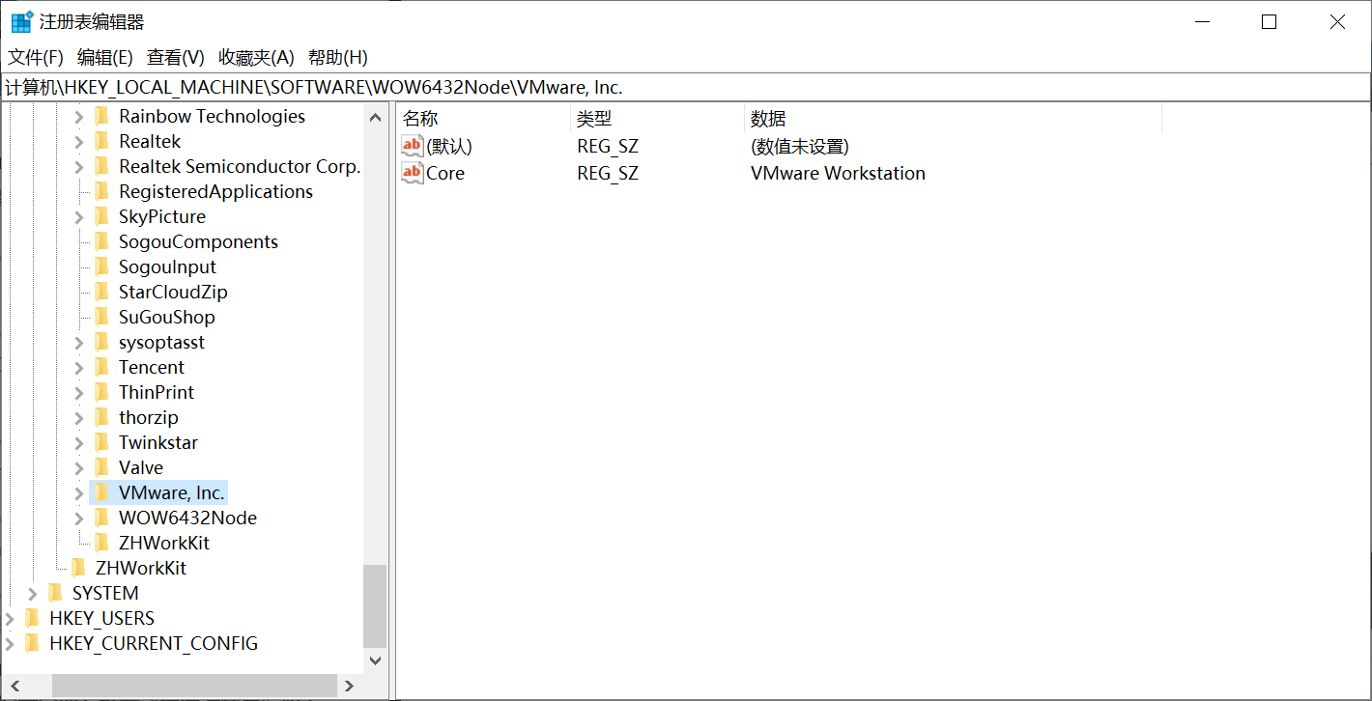Sort values by the 名称 column header

(x=483, y=119)
